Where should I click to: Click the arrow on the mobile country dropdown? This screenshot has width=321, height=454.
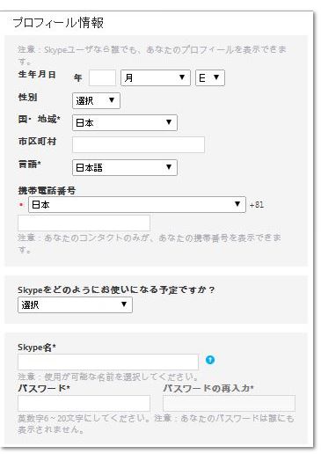tap(237, 204)
